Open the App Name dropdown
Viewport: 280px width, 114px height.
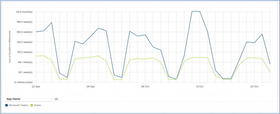coord(29,99)
